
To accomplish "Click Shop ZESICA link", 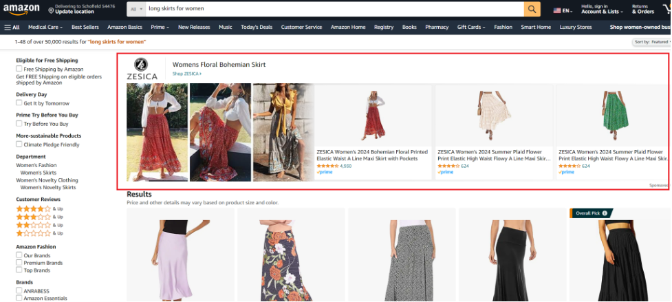I will coord(187,74).
